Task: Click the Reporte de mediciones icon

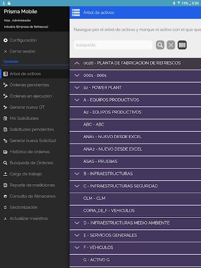Action: pos(5,185)
